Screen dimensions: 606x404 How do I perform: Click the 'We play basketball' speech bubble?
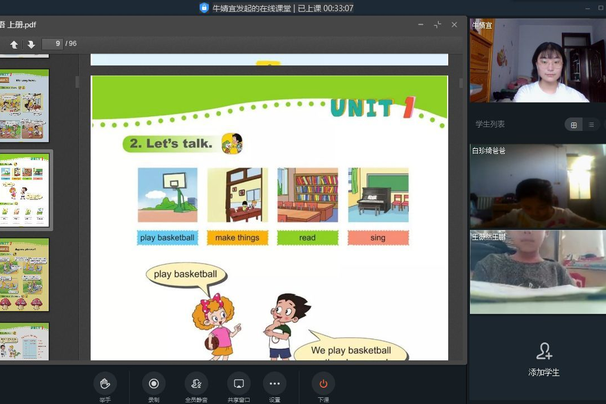pos(351,350)
